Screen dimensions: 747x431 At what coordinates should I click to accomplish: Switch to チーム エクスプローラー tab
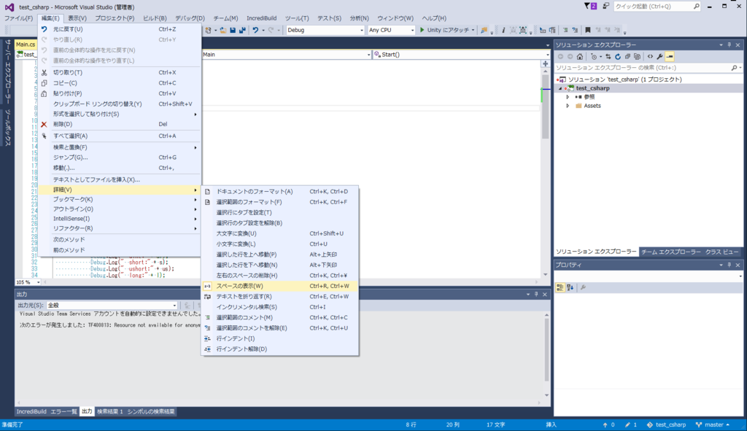(671, 252)
